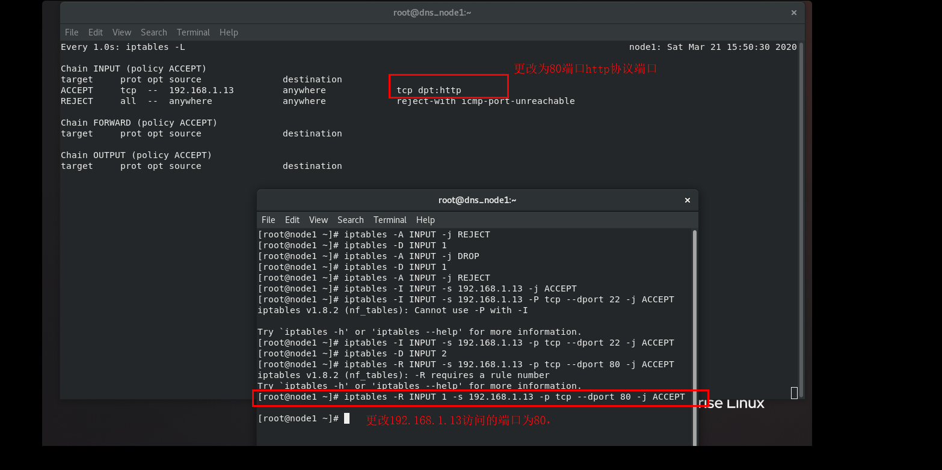Open View menu in back terminal window

122,32
